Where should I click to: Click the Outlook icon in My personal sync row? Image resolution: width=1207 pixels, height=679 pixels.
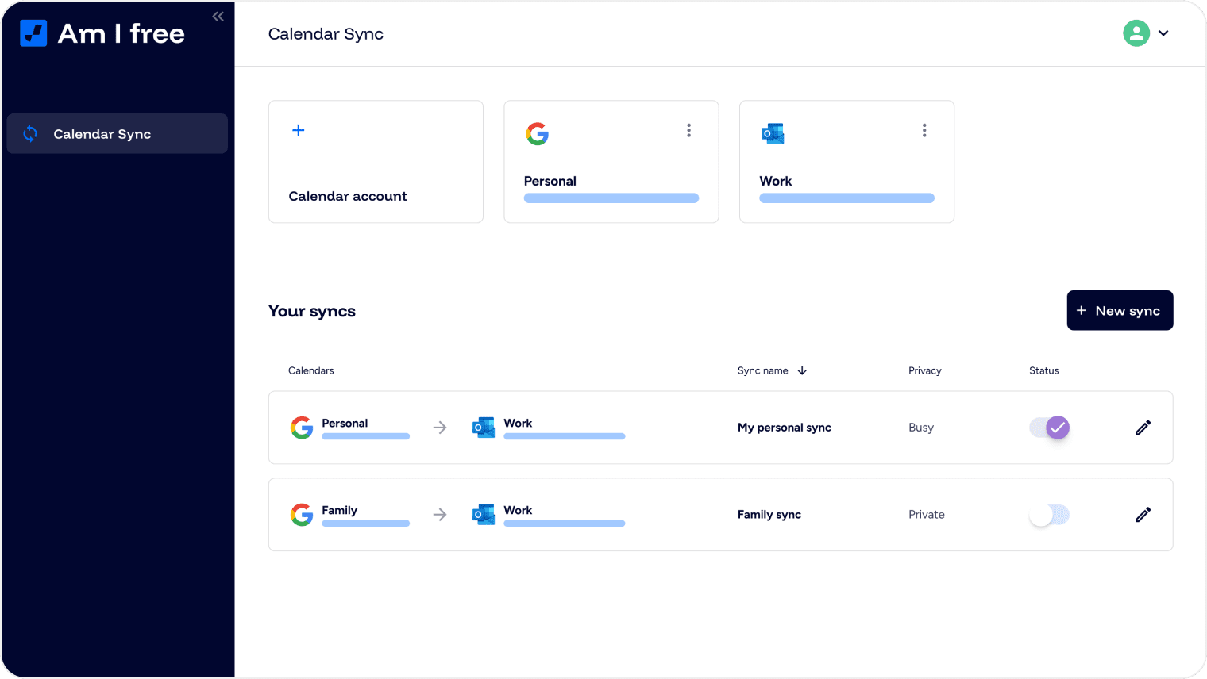coord(484,427)
